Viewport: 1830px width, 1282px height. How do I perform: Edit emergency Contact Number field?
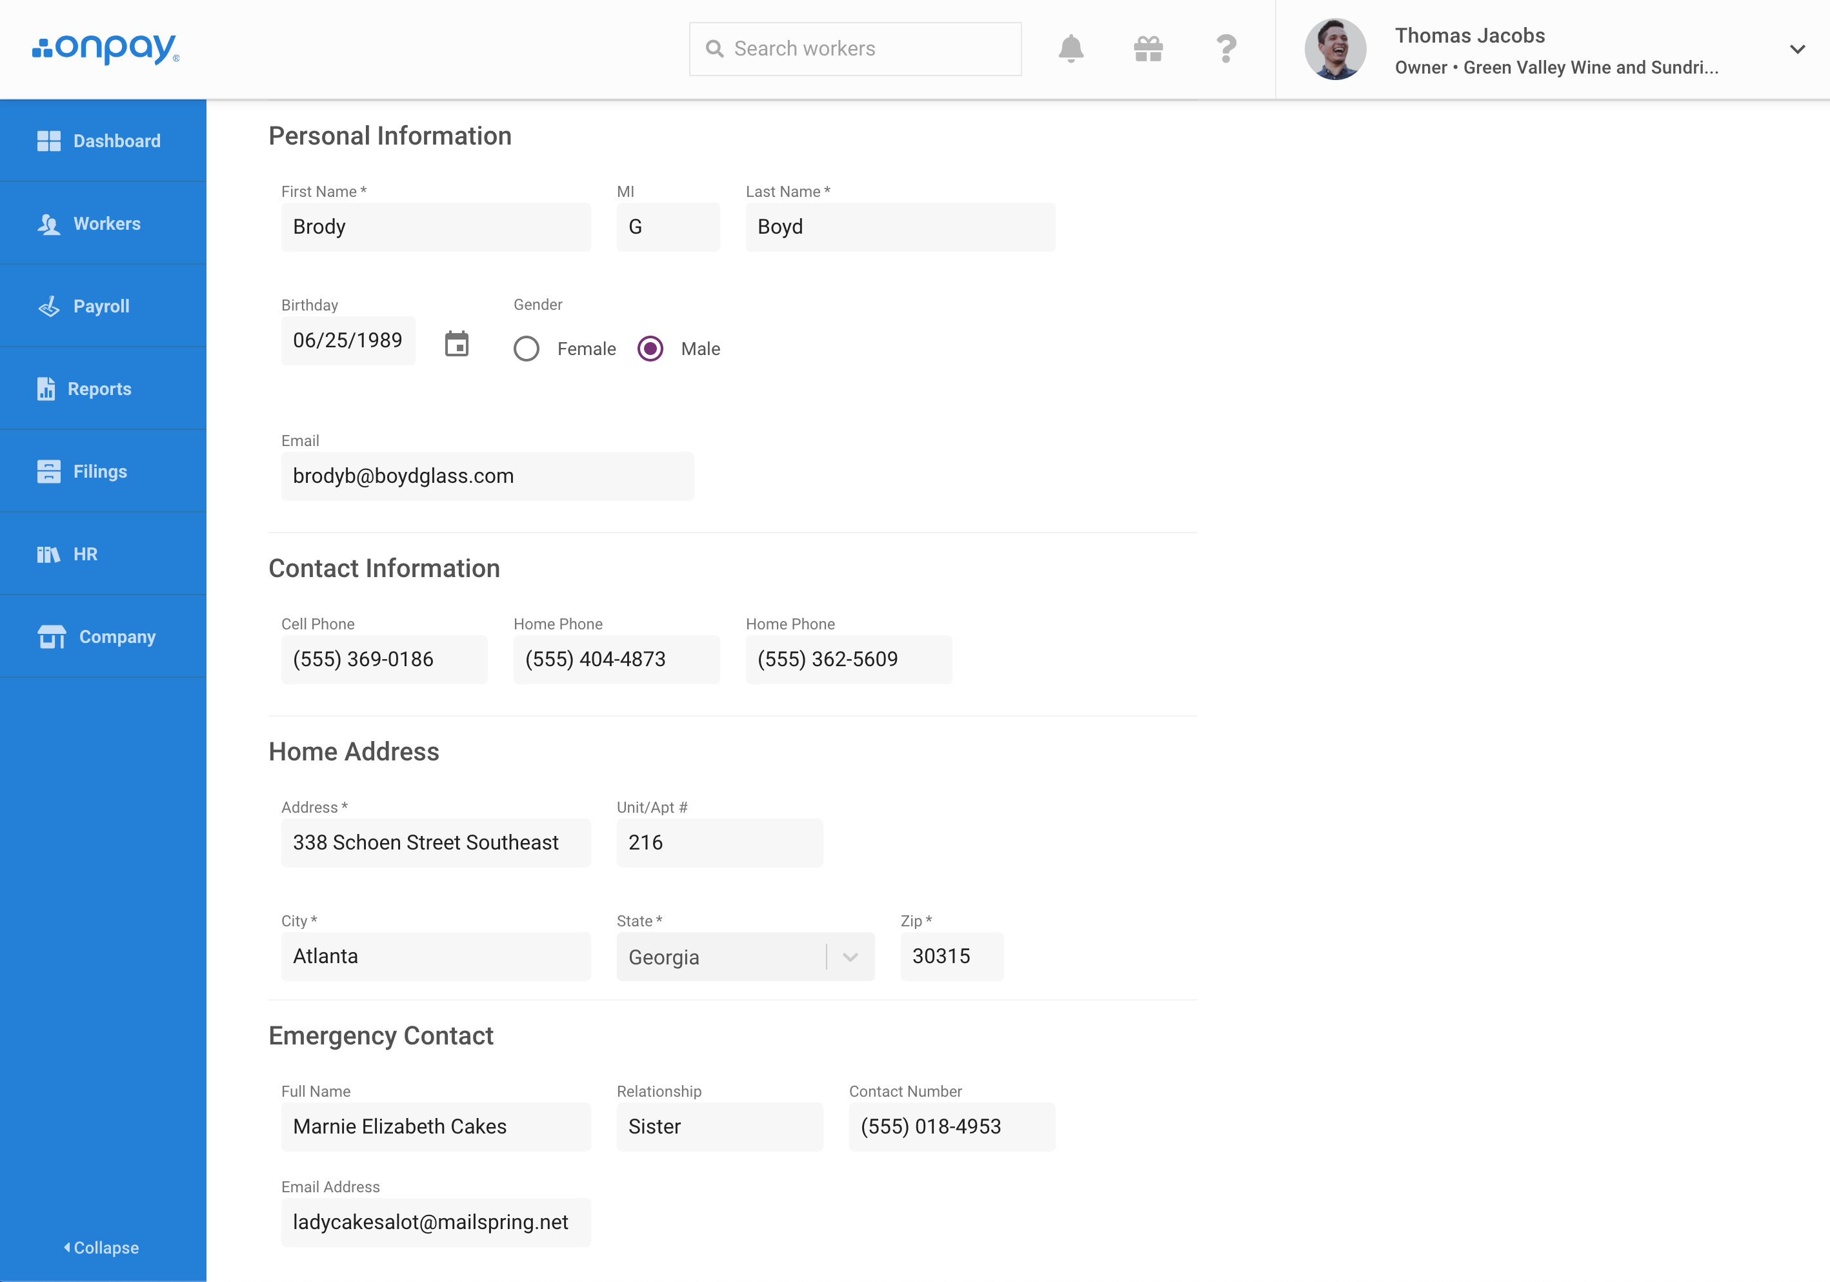pyautogui.click(x=952, y=1126)
